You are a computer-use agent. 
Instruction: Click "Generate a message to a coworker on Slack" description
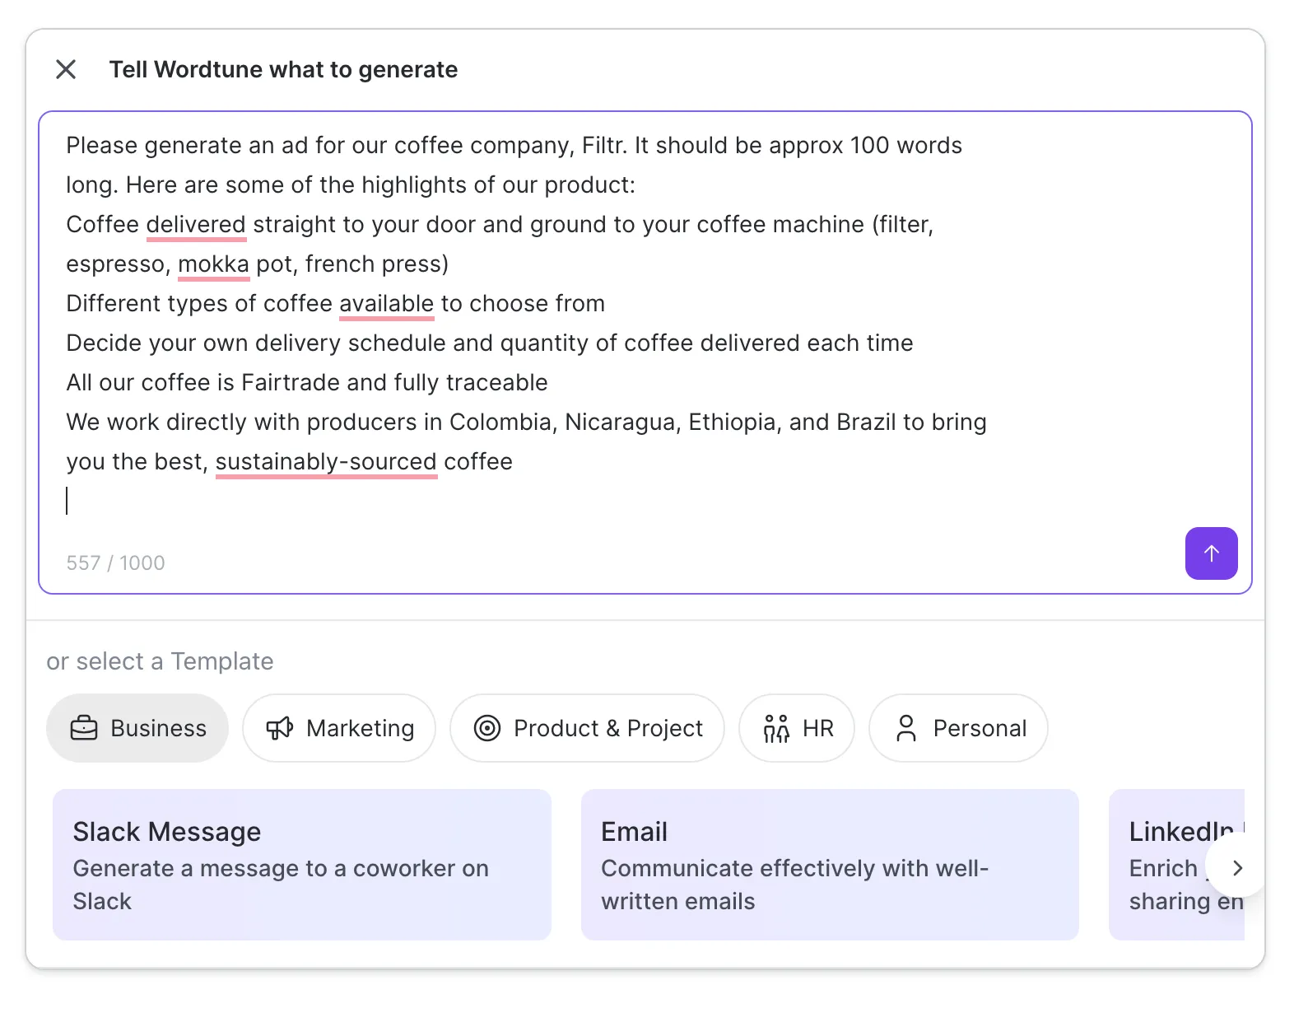(x=281, y=885)
